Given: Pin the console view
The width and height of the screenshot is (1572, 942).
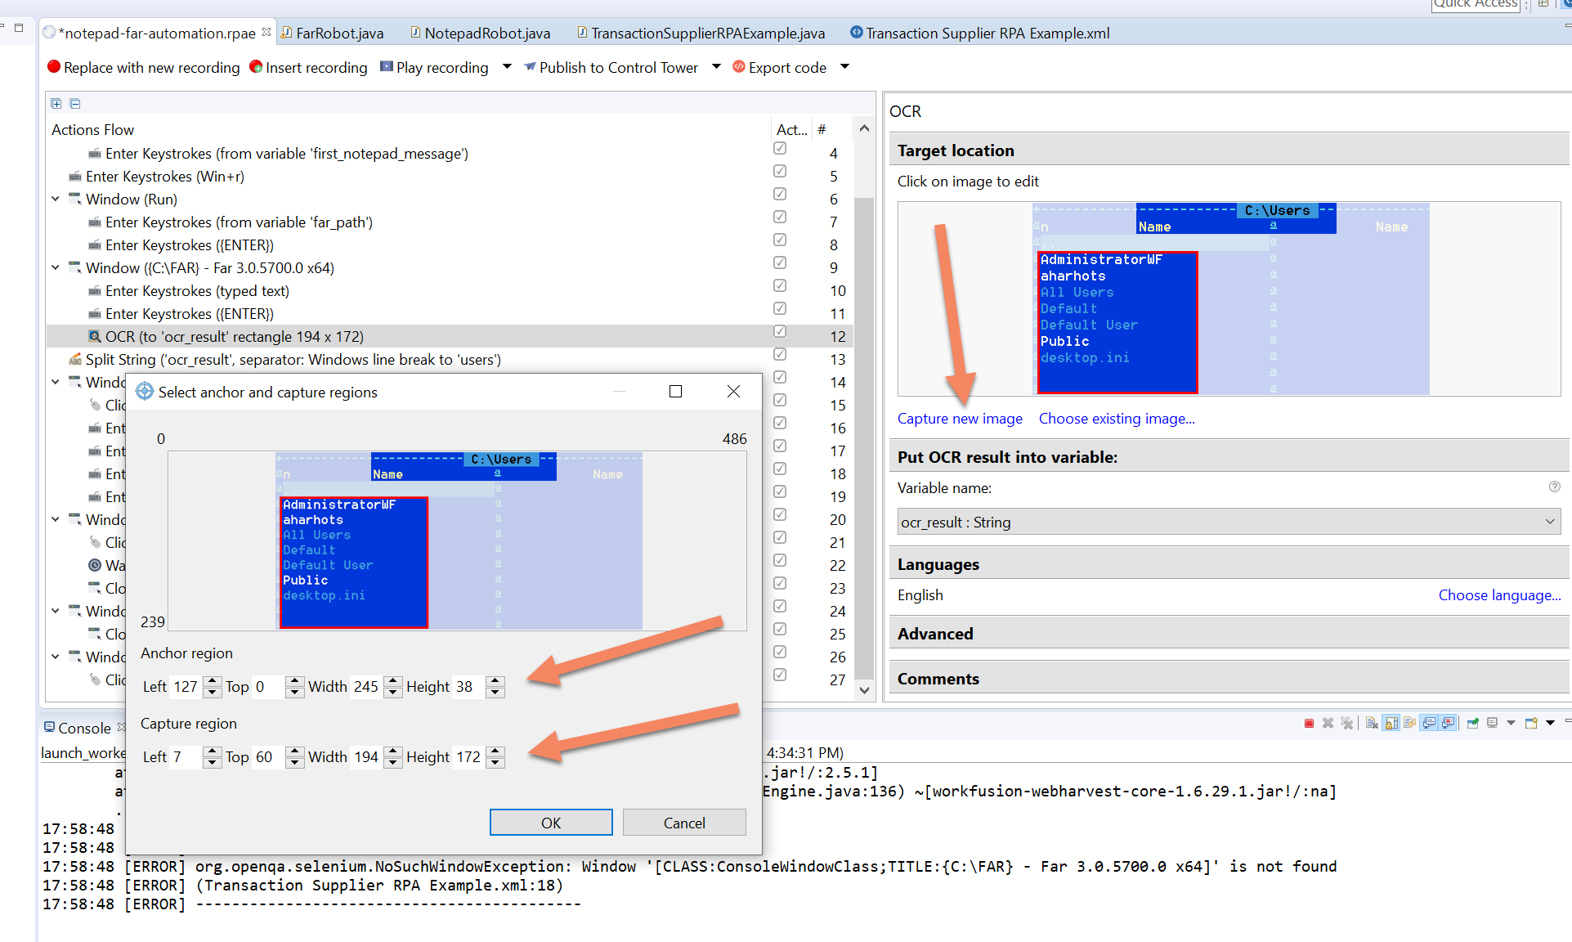Looking at the screenshot, I should [x=1472, y=723].
